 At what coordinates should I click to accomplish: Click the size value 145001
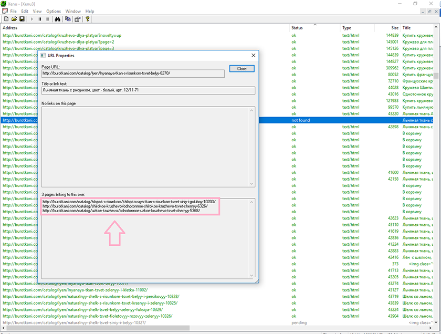coord(392,42)
